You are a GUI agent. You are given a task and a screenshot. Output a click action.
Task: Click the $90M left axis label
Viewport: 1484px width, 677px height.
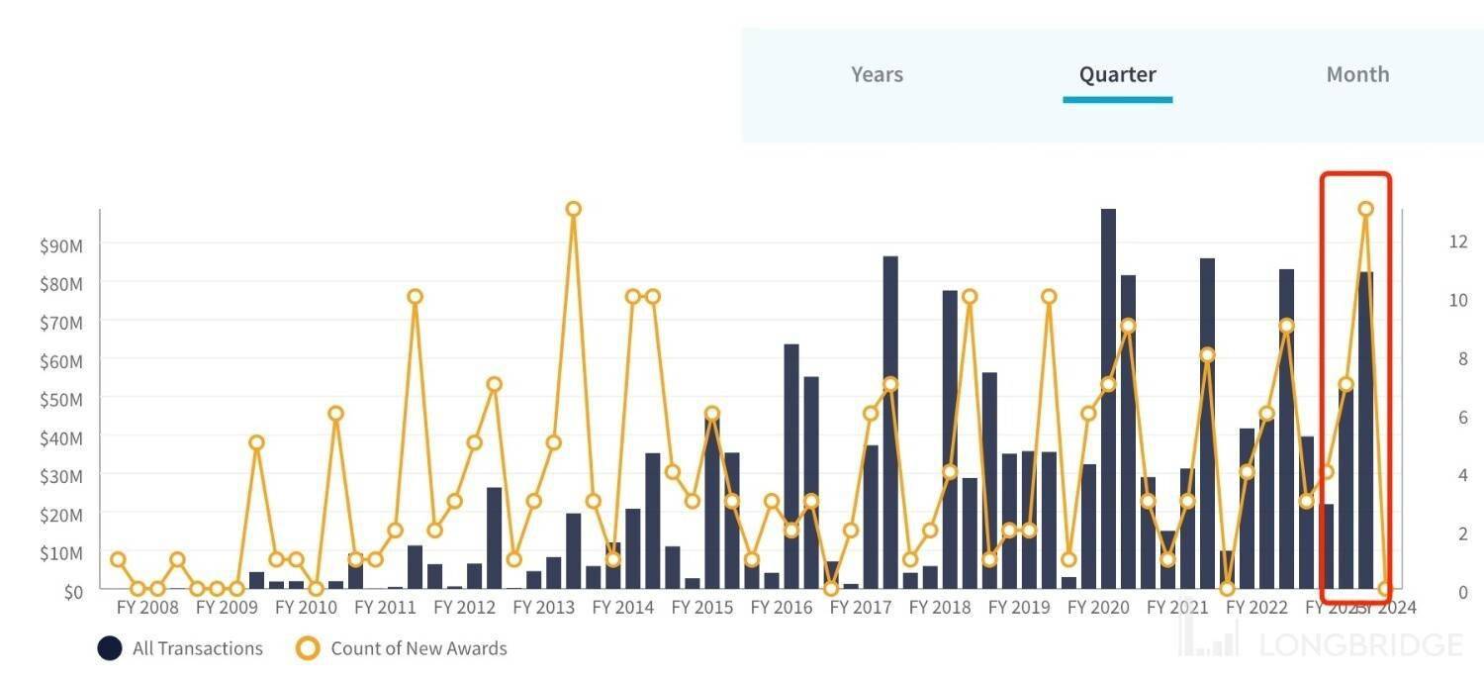(61, 245)
